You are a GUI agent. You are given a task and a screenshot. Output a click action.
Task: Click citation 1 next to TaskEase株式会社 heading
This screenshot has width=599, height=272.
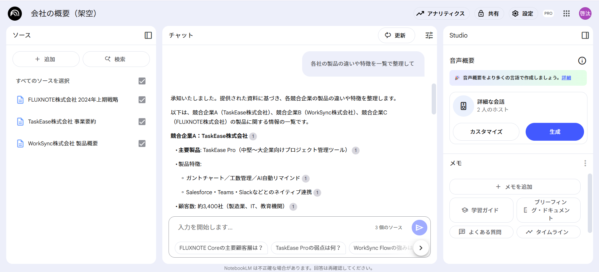point(253,136)
